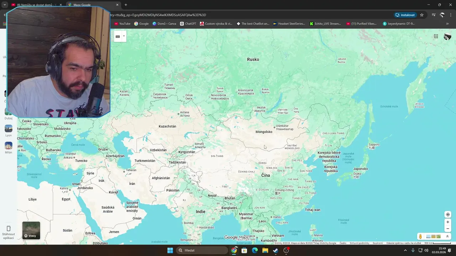Click the Čína country label

point(265,175)
